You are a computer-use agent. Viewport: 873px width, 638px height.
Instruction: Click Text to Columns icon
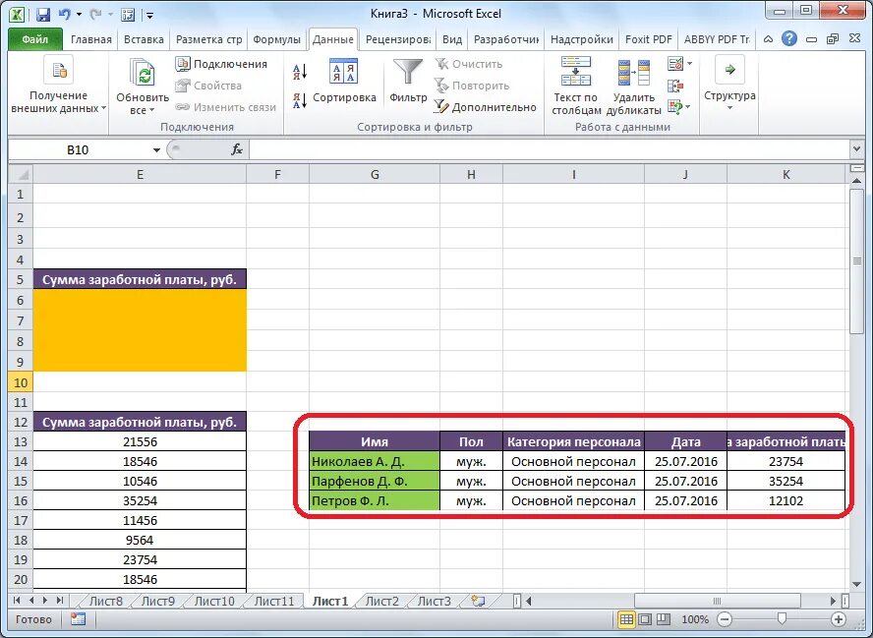tap(576, 71)
